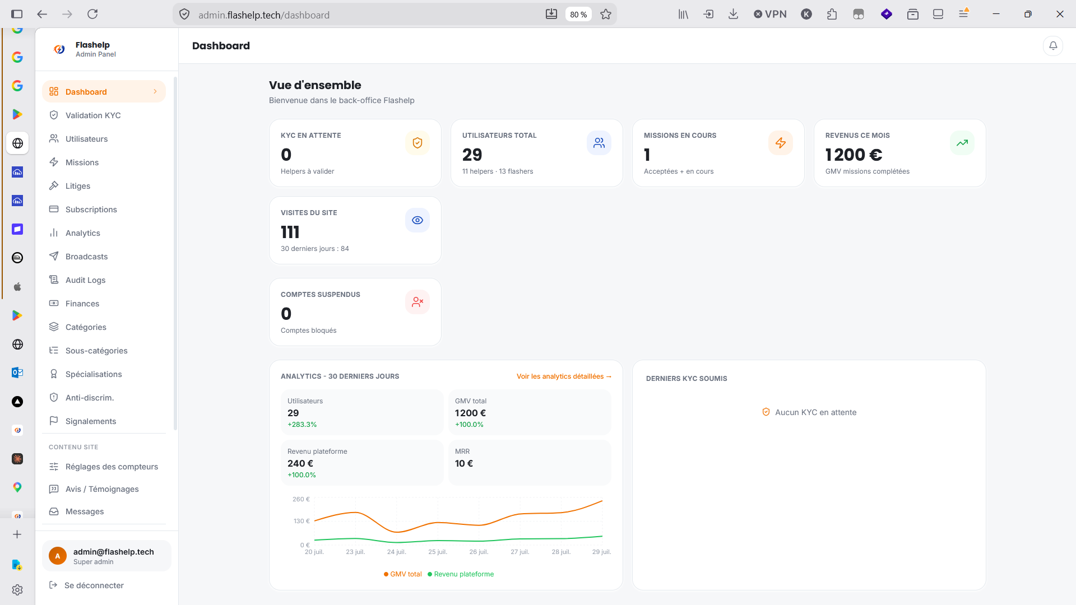The width and height of the screenshot is (1076, 605).
Task: Expand the Dashboard menu chevron
Action: [155, 91]
